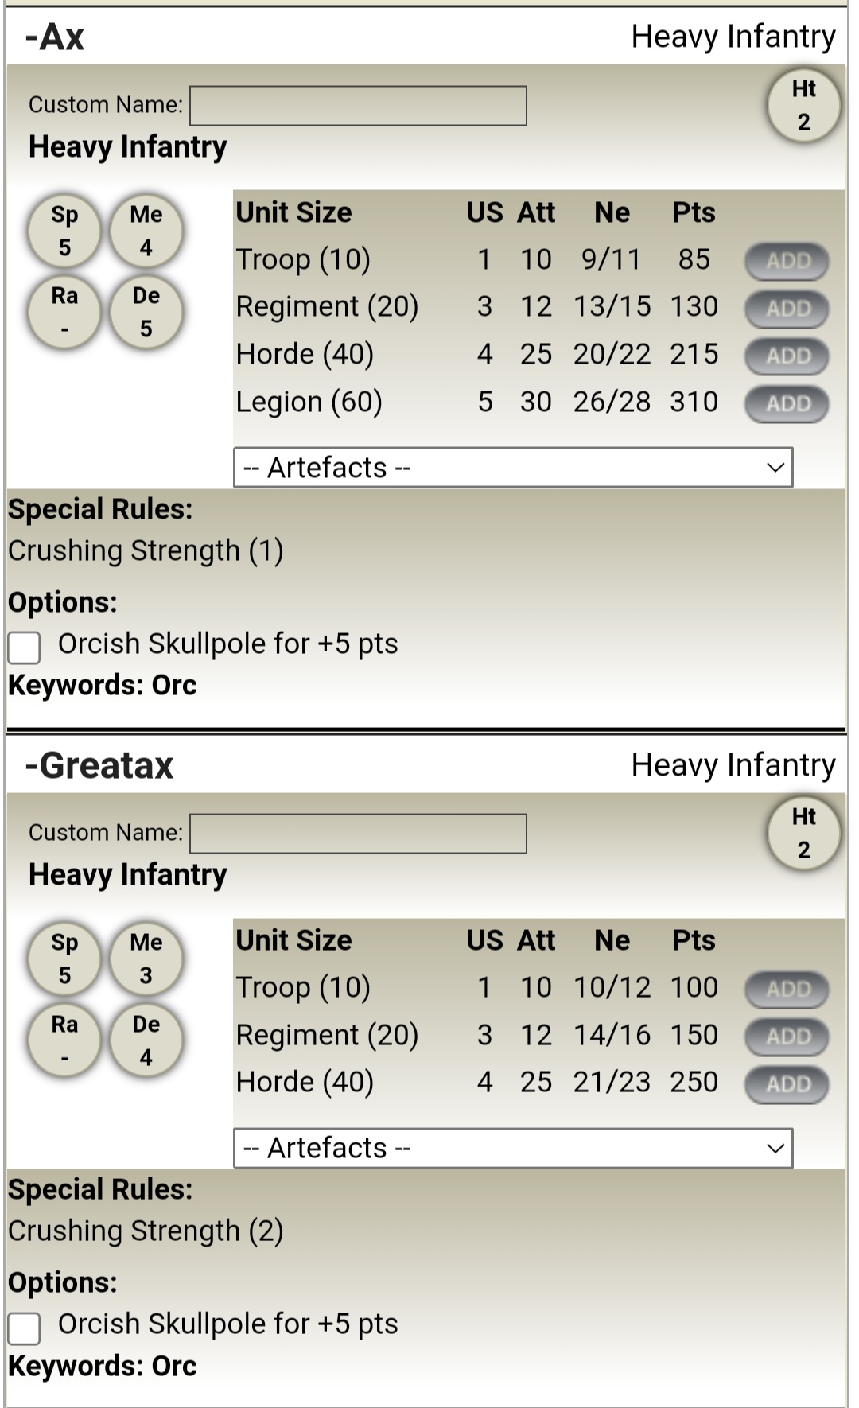This screenshot has width=859, height=1408.
Task: Click the Ax Sp 5 stat circle
Action: (x=64, y=231)
